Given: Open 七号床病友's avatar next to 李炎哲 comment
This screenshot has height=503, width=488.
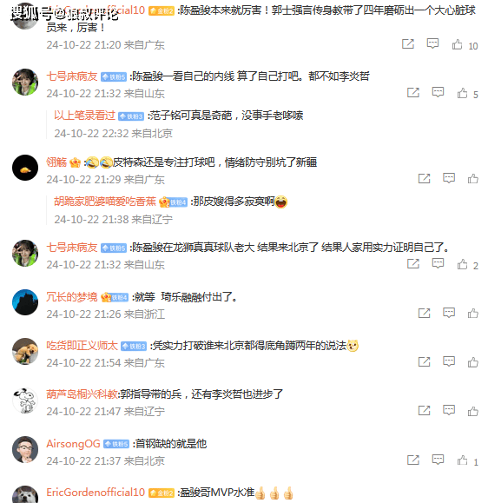Looking at the screenshot, I should (25, 83).
